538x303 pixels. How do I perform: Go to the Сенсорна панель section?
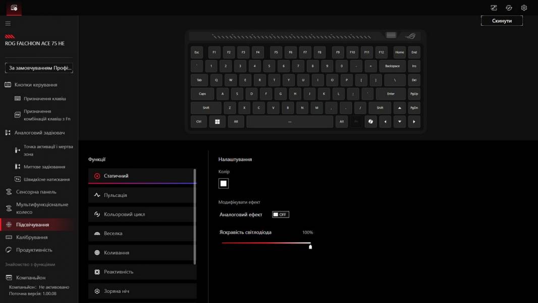(x=36, y=192)
